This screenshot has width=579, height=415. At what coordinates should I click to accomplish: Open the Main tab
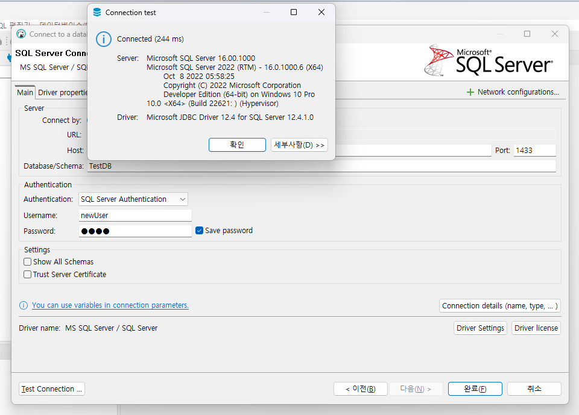(x=25, y=92)
